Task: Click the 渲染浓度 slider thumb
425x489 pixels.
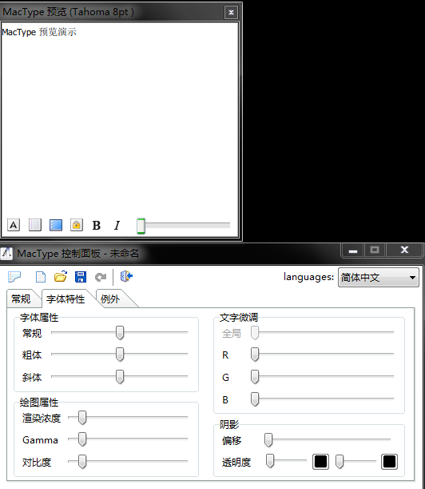Action: (82, 418)
